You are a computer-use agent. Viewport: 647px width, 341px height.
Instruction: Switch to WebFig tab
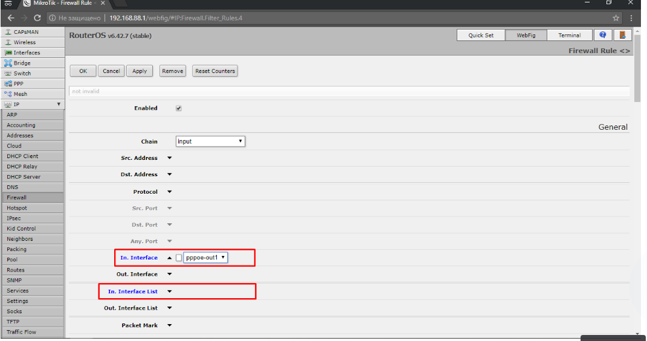tap(526, 35)
